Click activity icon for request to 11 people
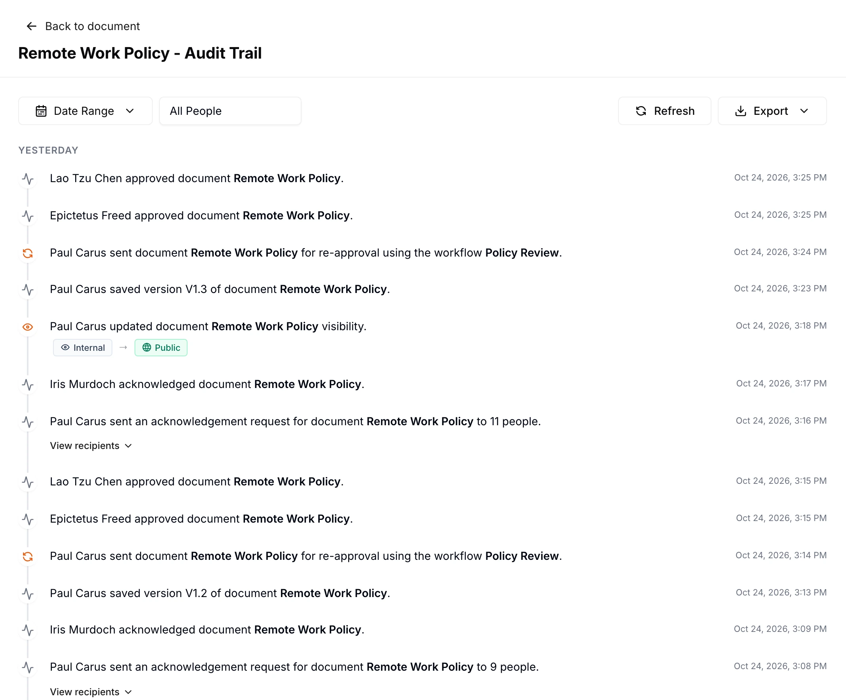 coord(28,422)
